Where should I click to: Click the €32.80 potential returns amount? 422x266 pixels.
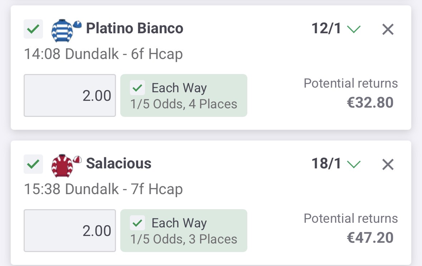coord(370,103)
